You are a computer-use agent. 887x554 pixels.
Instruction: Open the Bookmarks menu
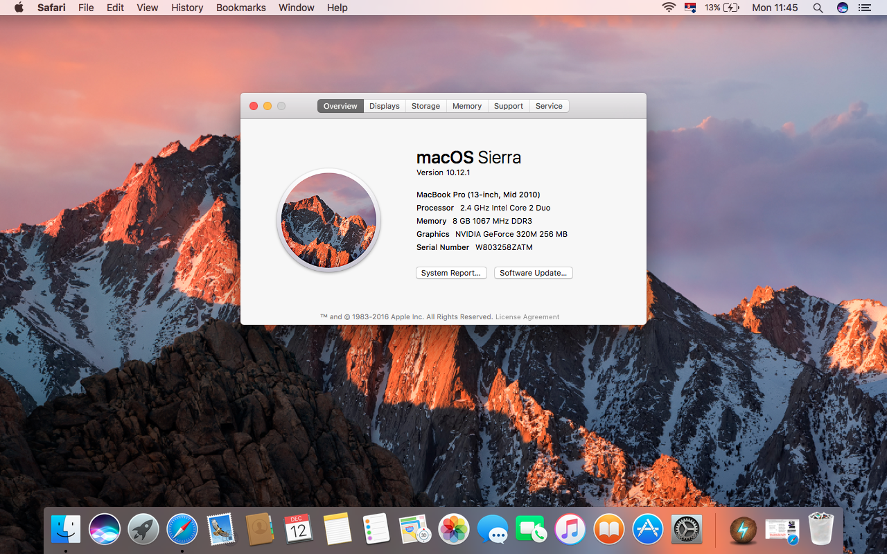pos(241,8)
